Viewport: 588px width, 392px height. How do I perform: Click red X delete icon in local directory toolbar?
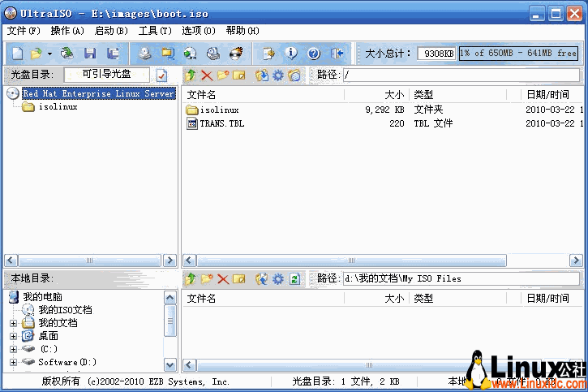coord(223,278)
